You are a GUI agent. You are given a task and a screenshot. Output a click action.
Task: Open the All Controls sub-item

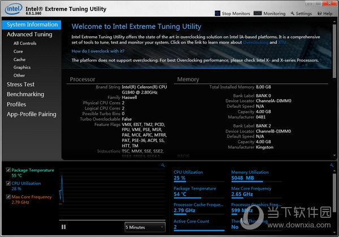coord(25,43)
